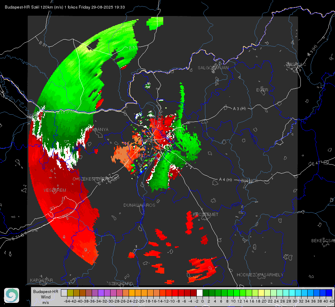The image size is (335, 307).
Task: Click the EGER city label
Action: point(262,90)
